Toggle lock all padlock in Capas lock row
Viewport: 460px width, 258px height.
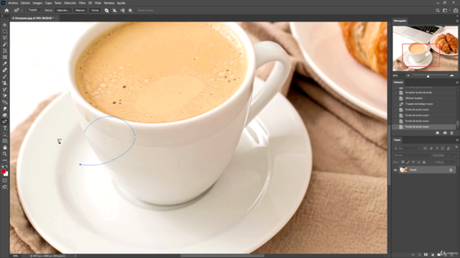(424, 162)
